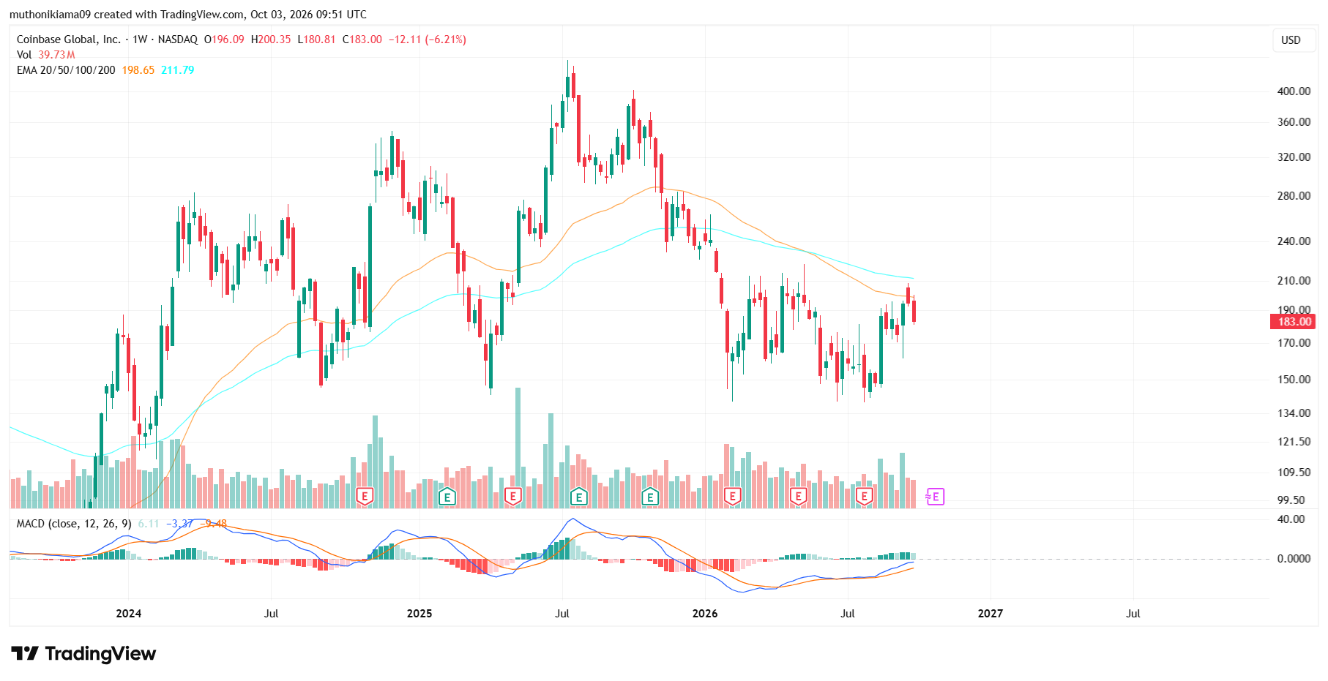The height and width of the screenshot is (681, 1328).
Task: Click the 2024 time axis label
Action: [x=129, y=614]
